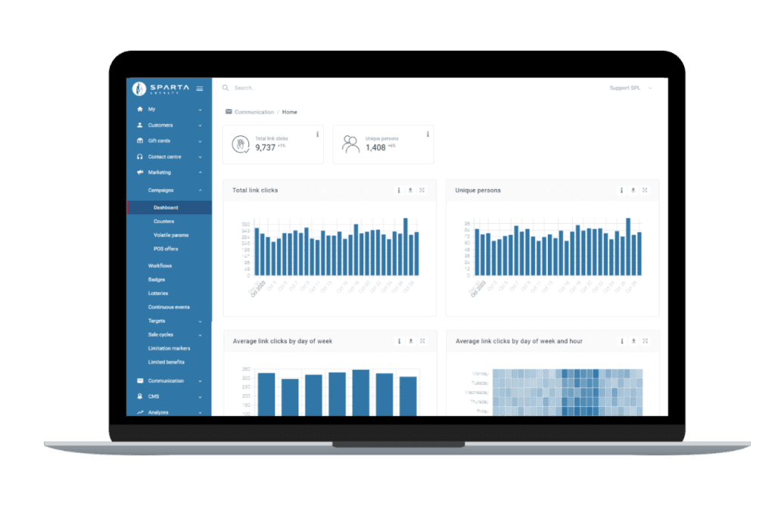Show info for Total link clicks chart
The image size is (775, 506).
pyautogui.click(x=399, y=191)
